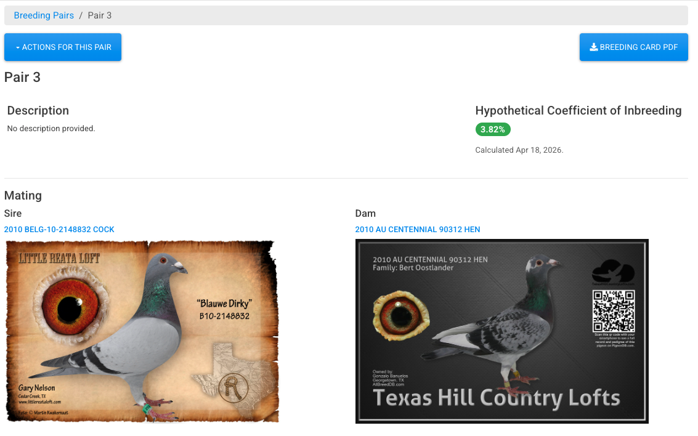
Task: Click the Hypothetical Coefficient of Inbreeding heading
Action: click(578, 110)
